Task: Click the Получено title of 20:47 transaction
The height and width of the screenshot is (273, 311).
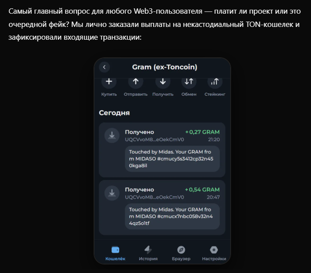Action: [139, 190]
